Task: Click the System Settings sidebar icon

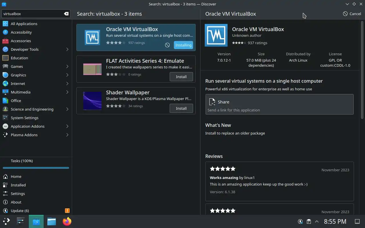Action: (5, 118)
